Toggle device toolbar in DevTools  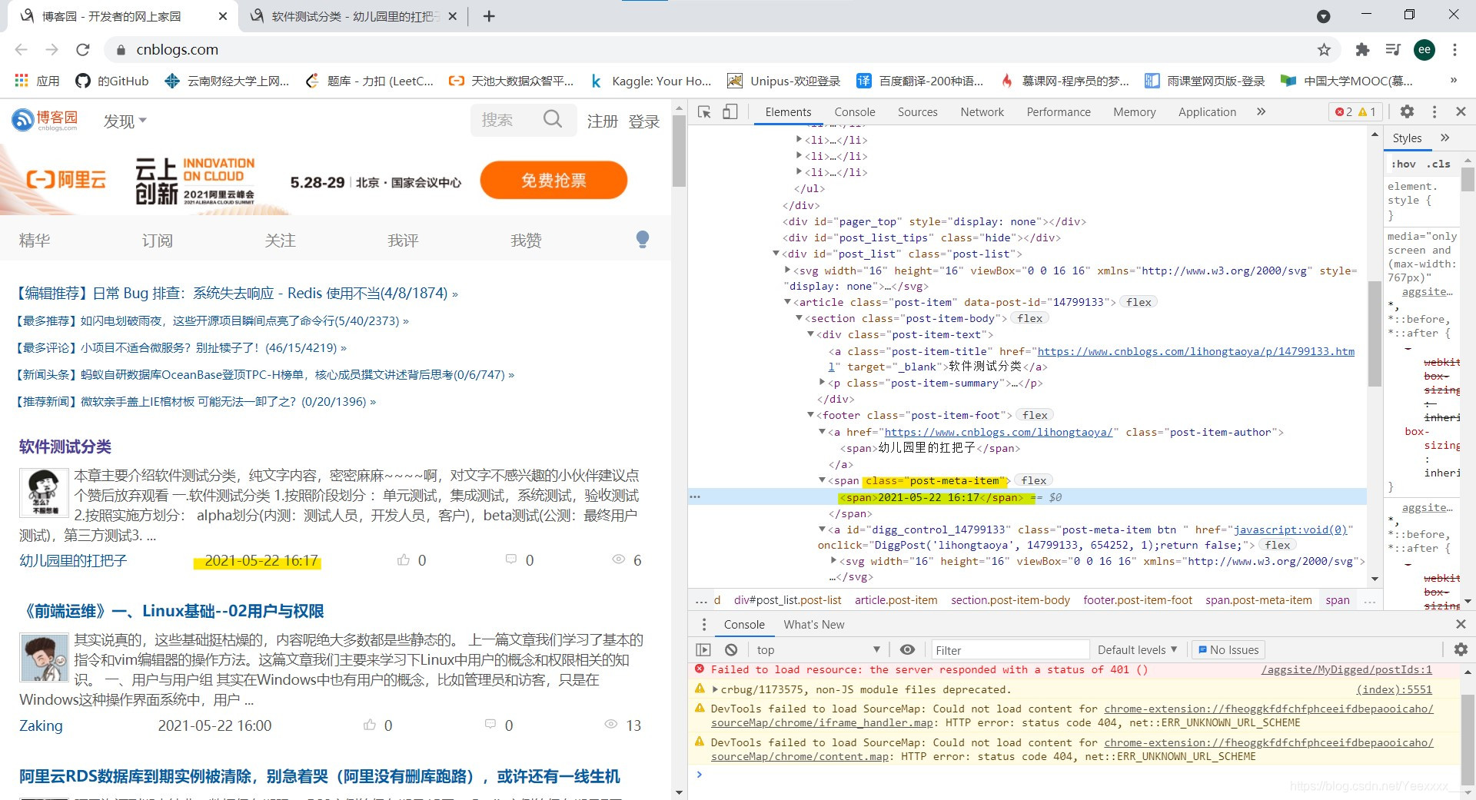[x=730, y=112]
